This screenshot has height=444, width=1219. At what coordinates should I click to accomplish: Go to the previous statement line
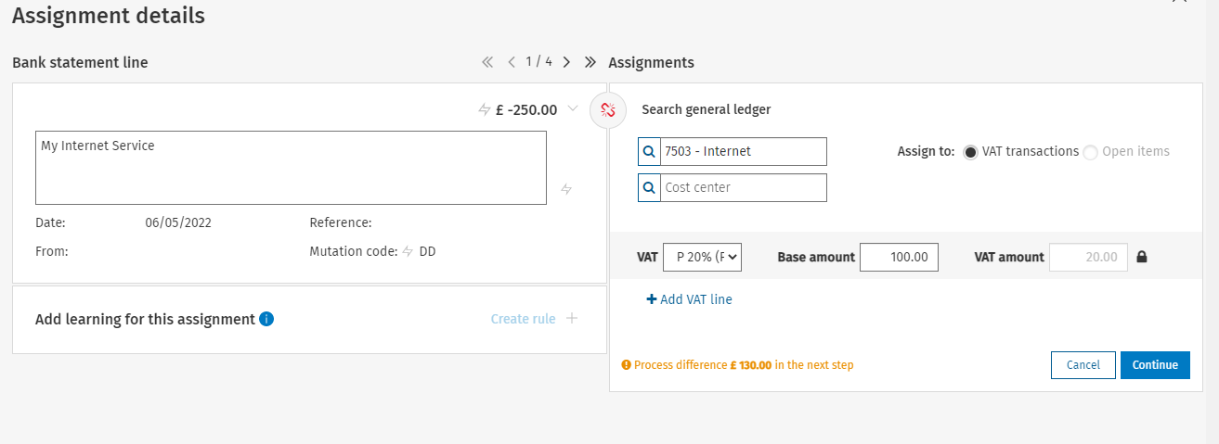[x=511, y=62]
